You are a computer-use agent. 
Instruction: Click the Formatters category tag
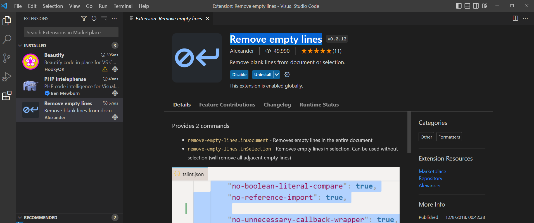[x=449, y=137]
